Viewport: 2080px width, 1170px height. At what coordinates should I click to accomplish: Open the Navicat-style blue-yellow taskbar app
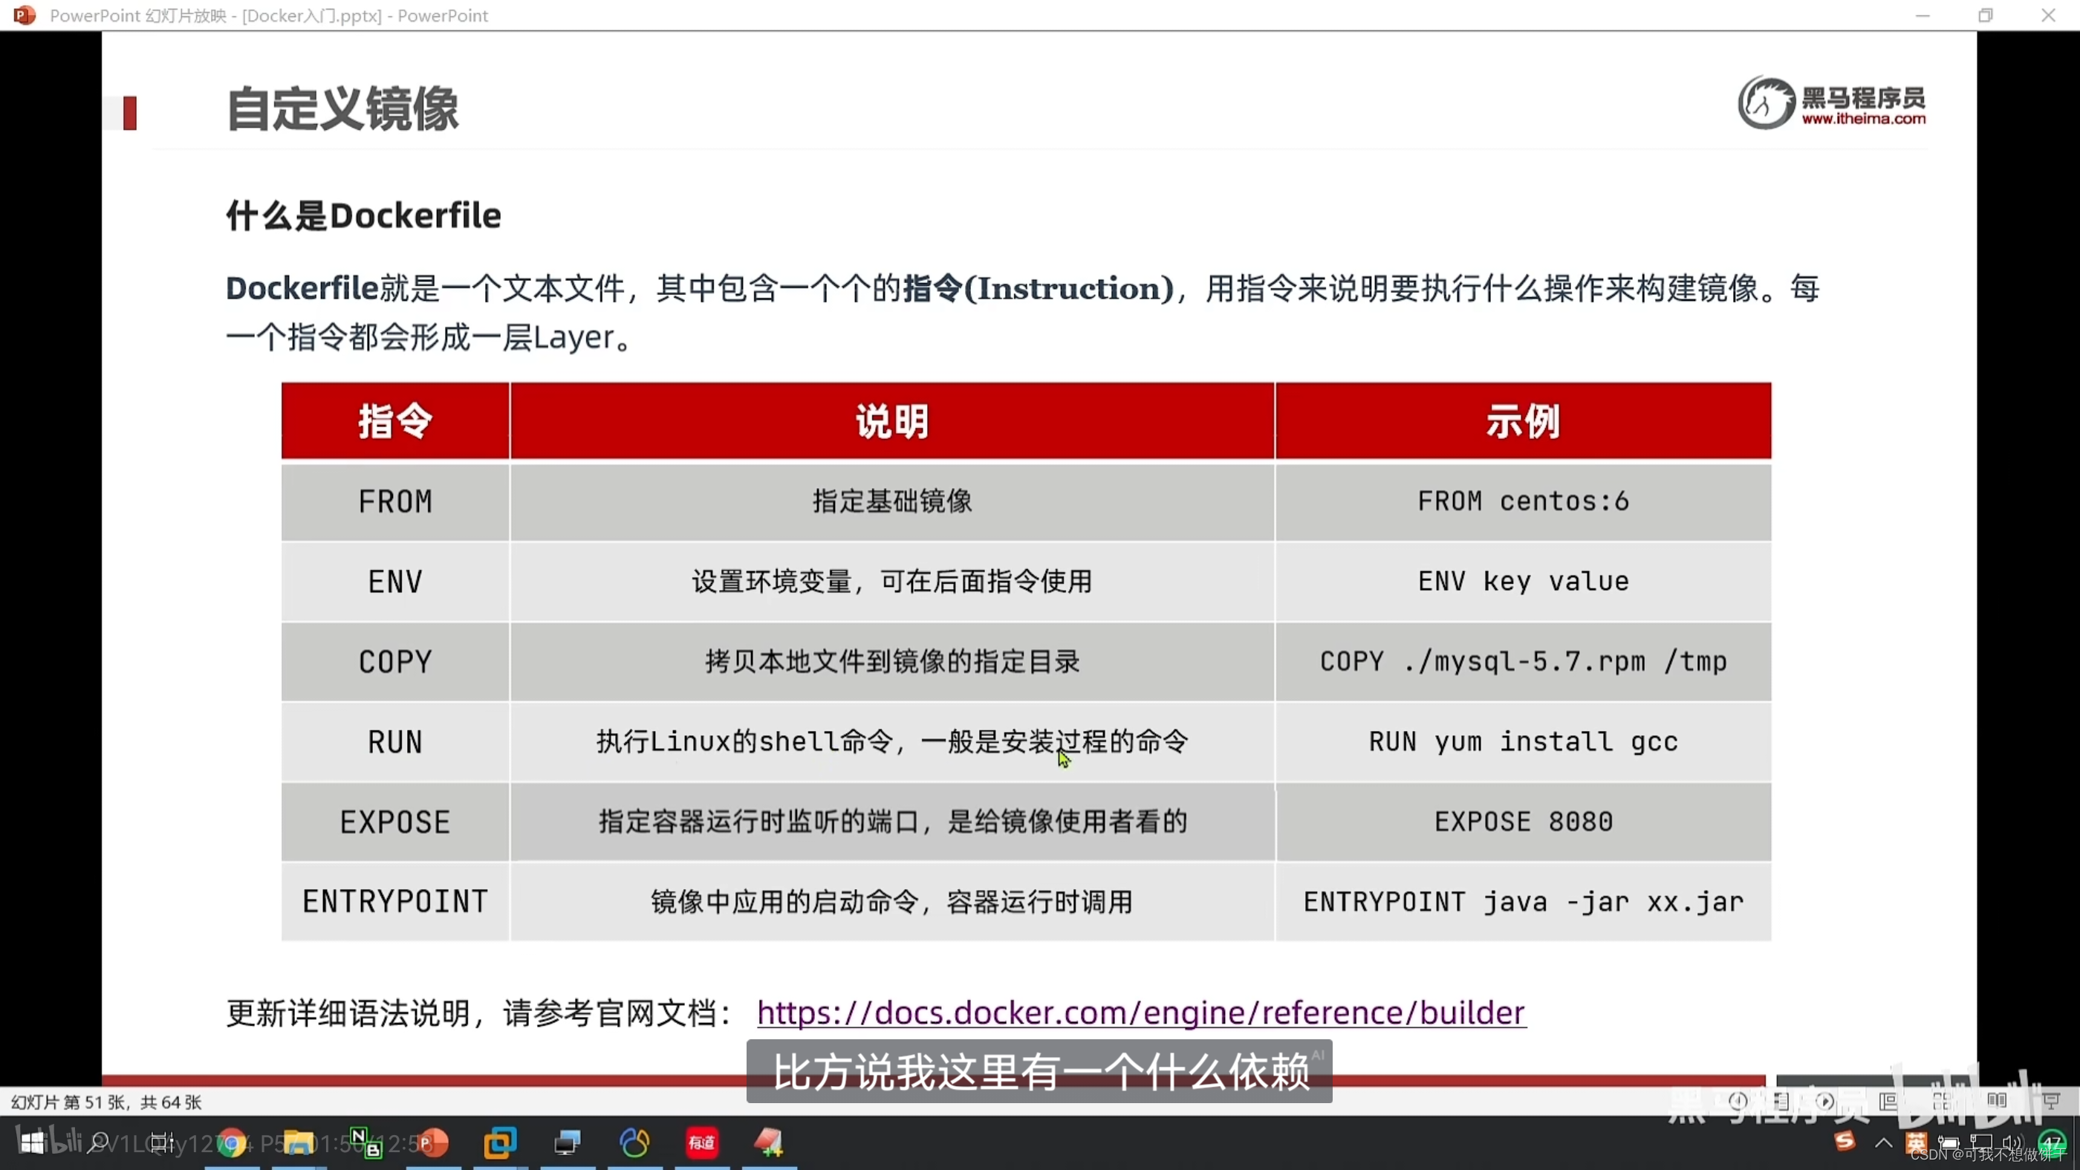tap(634, 1143)
